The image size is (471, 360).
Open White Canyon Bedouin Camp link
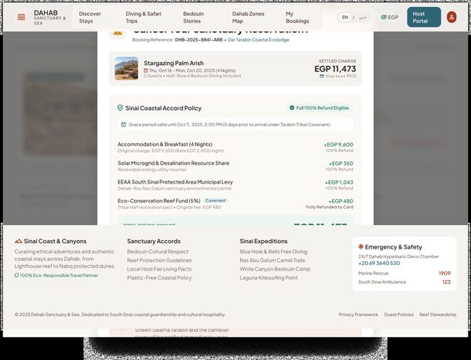point(275,269)
